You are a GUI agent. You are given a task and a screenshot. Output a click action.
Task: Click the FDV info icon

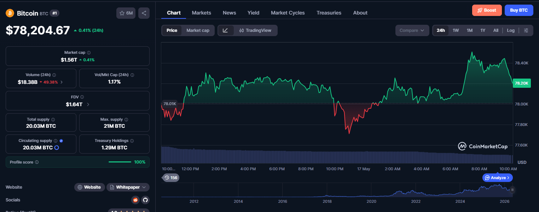pyautogui.click(x=82, y=97)
